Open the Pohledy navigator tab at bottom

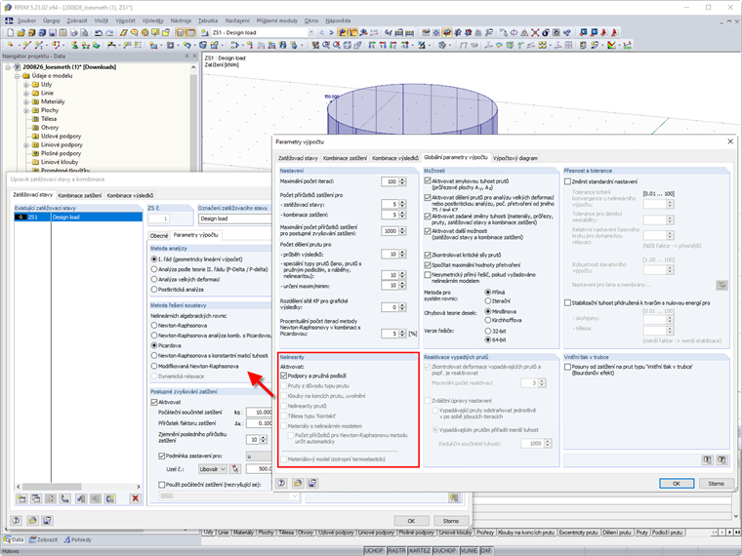pos(77,539)
